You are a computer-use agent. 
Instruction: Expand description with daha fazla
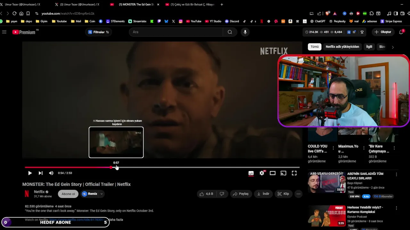pos(116,220)
